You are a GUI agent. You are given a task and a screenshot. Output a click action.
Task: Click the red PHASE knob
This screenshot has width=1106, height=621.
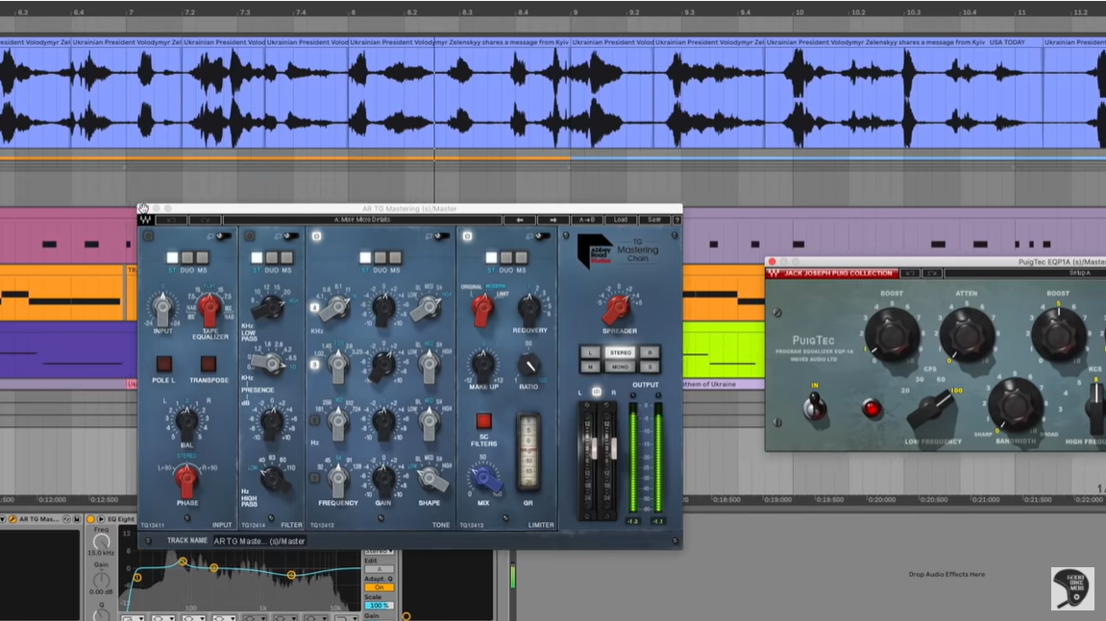coord(186,482)
